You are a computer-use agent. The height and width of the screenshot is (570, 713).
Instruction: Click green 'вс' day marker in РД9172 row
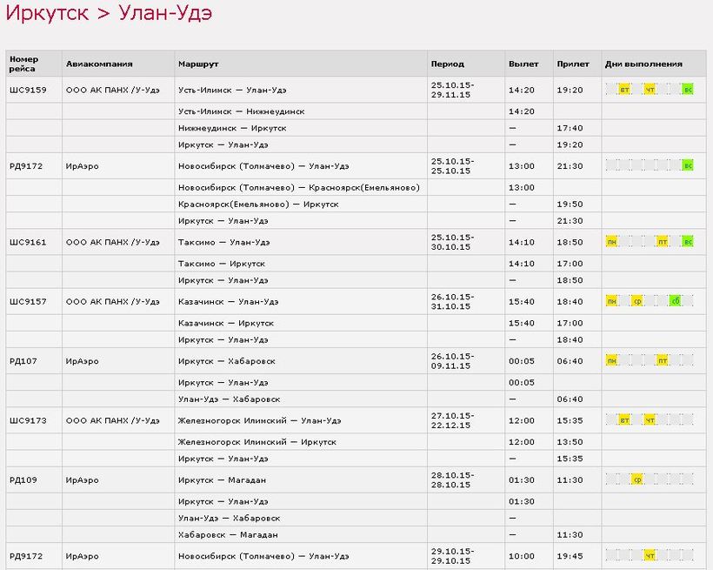click(x=688, y=165)
